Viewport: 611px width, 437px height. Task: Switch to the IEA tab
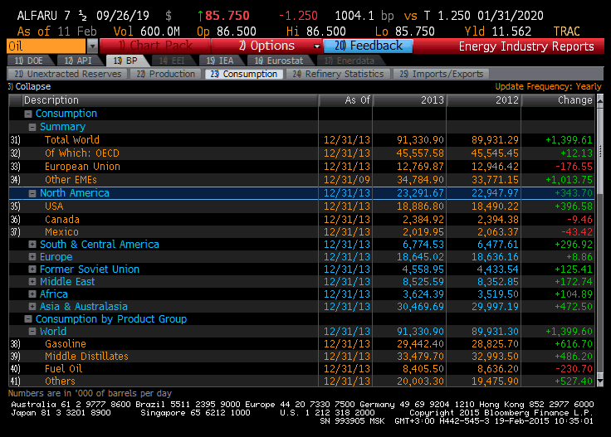pyautogui.click(x=220, y=61)
